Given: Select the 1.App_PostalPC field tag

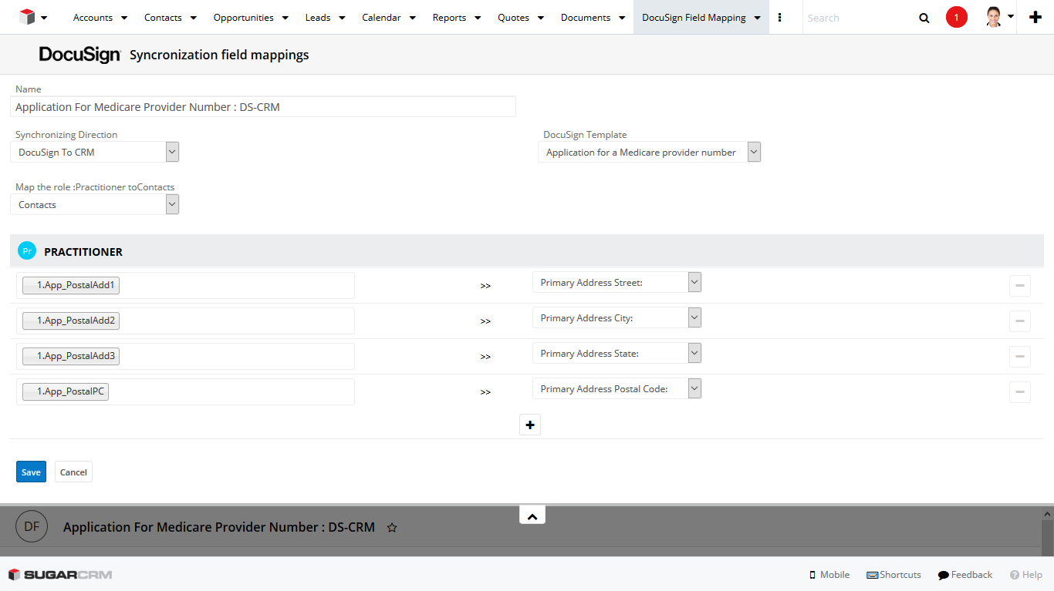Looking at the screenshot, I should (66, 391).
